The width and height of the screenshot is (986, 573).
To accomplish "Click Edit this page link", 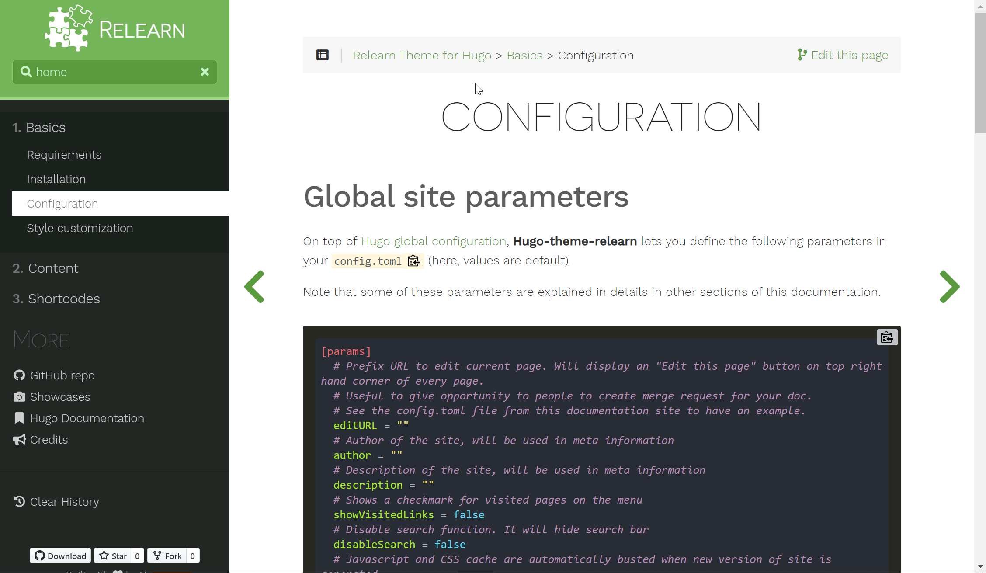I will (x=843, y=55).
